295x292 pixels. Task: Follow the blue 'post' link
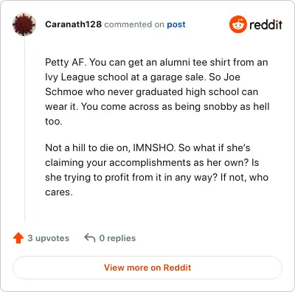[x=176, y=24]
